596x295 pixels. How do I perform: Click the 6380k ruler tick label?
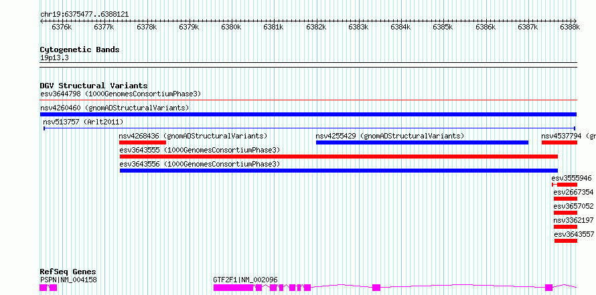231,27
